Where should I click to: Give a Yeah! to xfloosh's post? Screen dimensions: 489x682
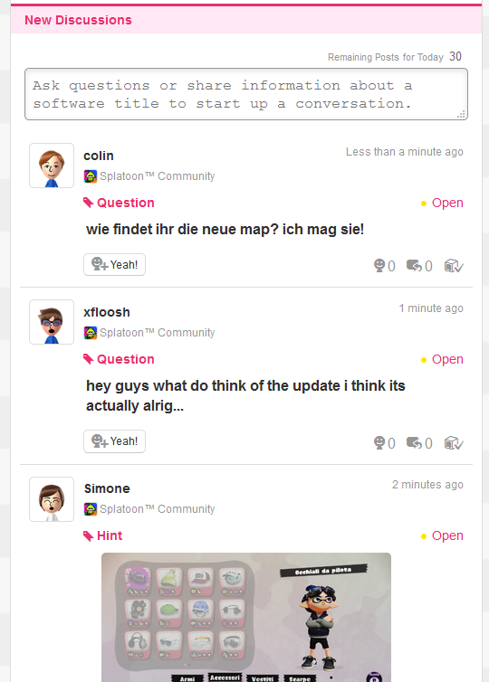pyautogui.click(x=114, y=441)
